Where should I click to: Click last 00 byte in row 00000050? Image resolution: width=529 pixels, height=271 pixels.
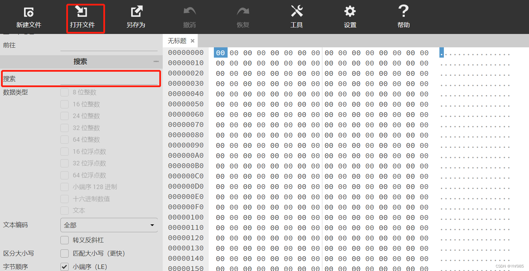click(x=424, y=104)
